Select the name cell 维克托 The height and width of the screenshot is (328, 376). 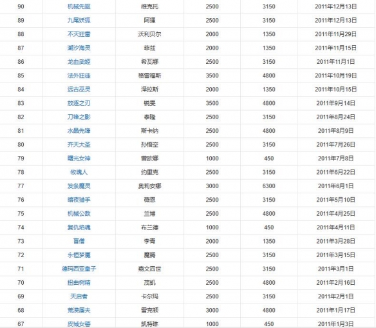click(149, 6)
